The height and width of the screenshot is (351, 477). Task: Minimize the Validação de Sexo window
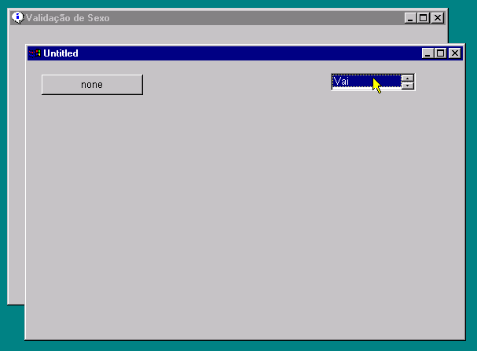411,17
